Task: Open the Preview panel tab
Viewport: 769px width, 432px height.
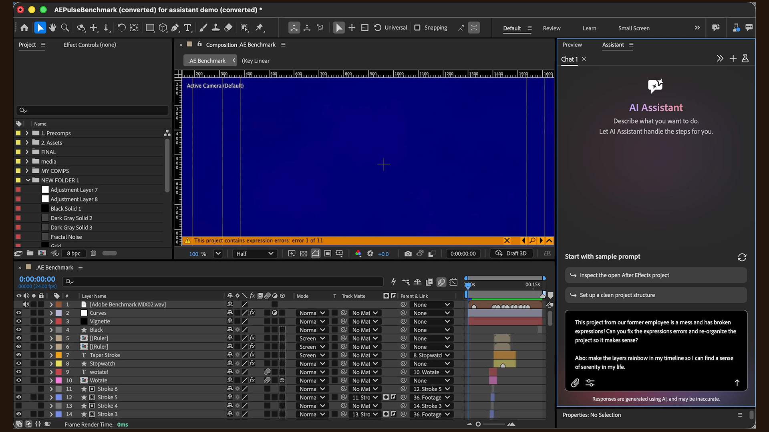Action: point(572,45)
